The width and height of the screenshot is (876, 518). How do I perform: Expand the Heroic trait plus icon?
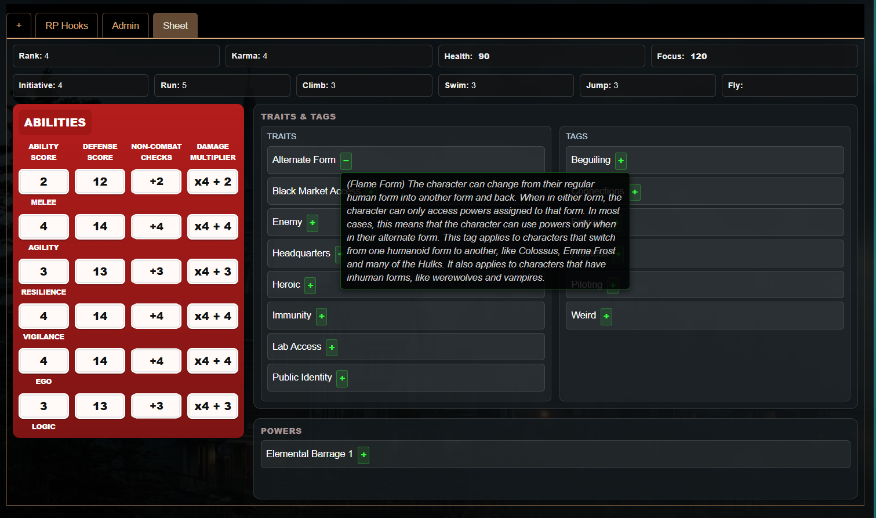(x=310, y=285)
